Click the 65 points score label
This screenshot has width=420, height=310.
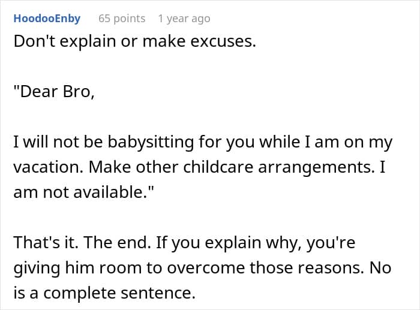click(x=122, y=19)
